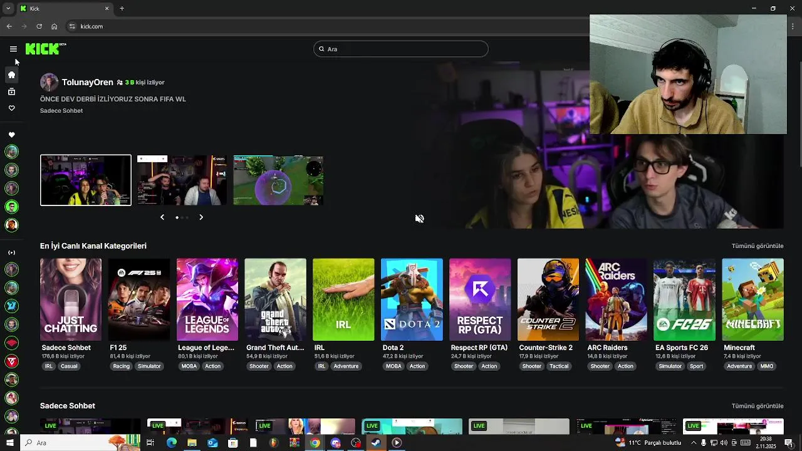Image resolution: width=802 pixels, height=451 pixels.
Task: Click the Shooter tag under ARC Raiders
Action: tap(600, 366)
